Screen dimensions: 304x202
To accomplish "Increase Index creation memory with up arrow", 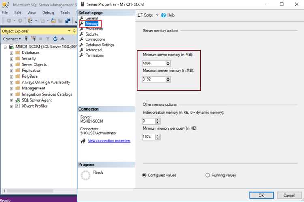I will pyautogui.click(x=157, y=120).
